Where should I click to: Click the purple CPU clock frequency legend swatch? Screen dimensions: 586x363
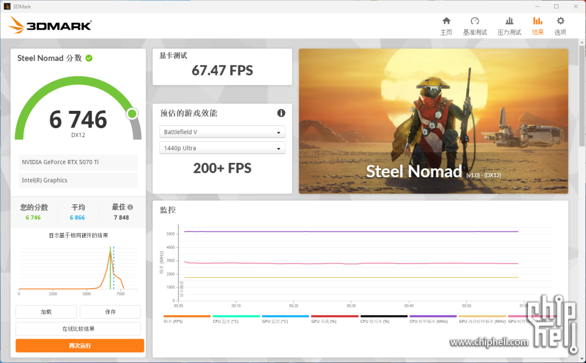[x=433, y=316]
